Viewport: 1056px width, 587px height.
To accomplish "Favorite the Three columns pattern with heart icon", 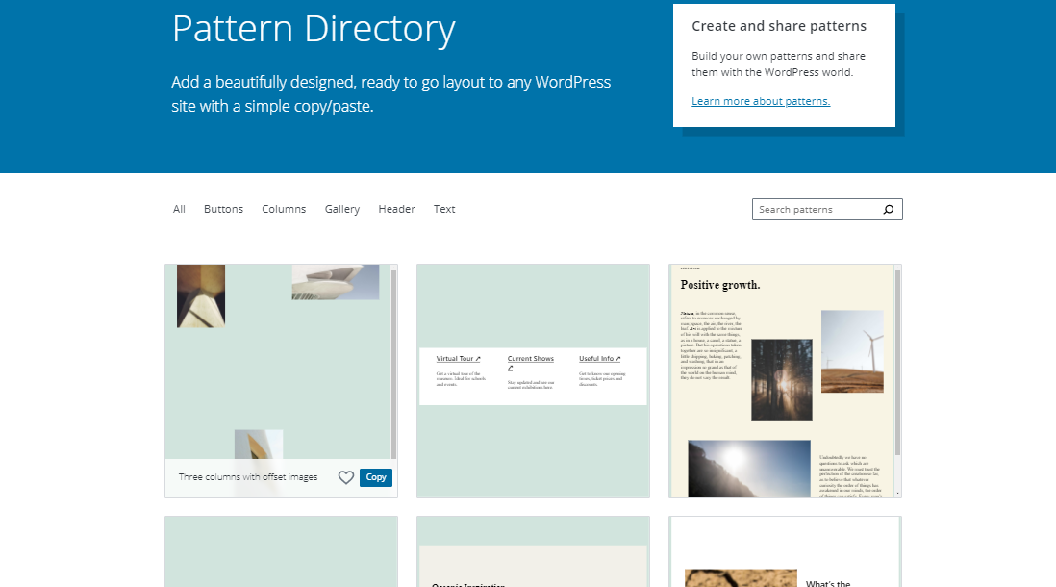I will 345,477.
